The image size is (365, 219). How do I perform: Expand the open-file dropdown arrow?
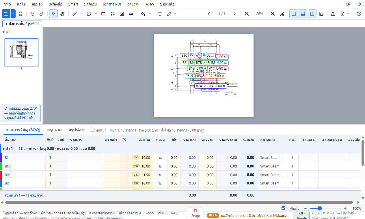[x=13, y=14]
